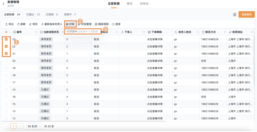This screenshot has width=257, height=132.
Task: Check the checkbox for row 13
Action: (x=6, y=111)
